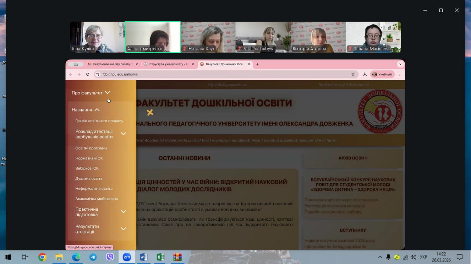Image resolution: width=471 pixels, height=264 pixels.
Task: Open the browser three-dot menu
Action: click(400, 74)
